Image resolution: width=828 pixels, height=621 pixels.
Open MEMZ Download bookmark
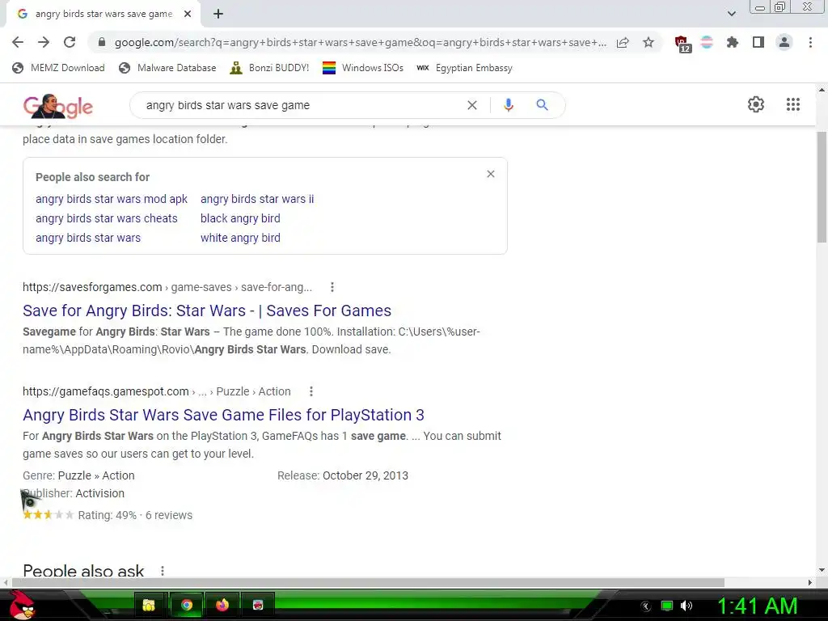point(58,68)
